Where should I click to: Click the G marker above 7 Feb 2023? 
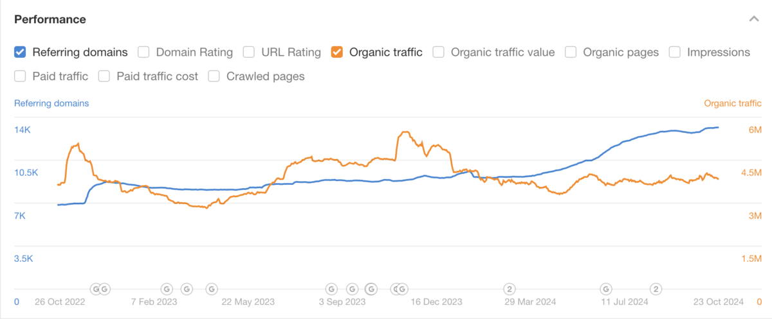click(x=166, y=289)
